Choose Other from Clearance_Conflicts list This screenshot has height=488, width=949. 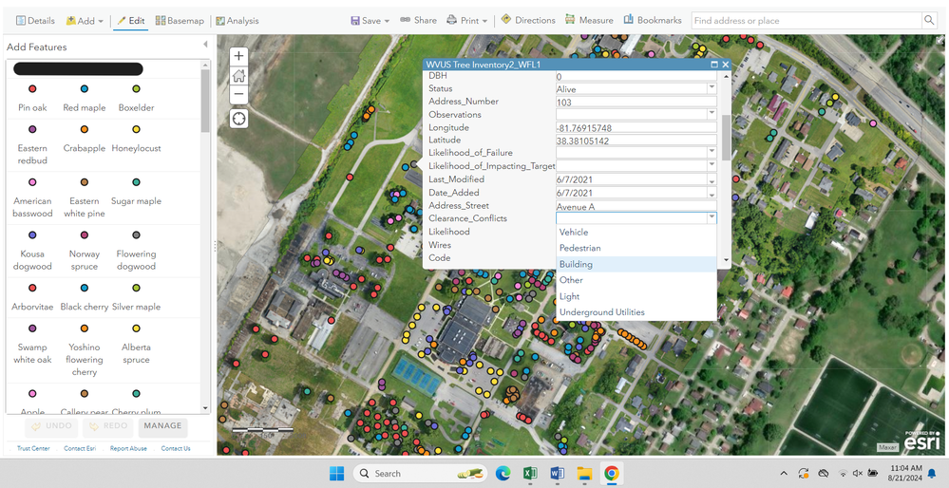[636, 280]
